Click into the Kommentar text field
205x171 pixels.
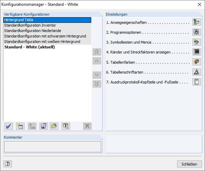coord(52,146)
